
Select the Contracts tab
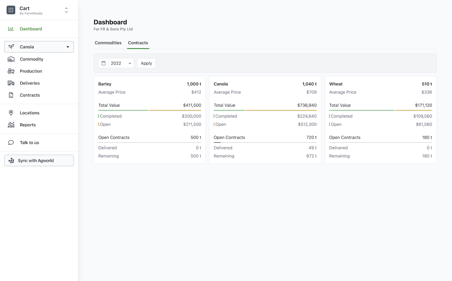(138, 43)
